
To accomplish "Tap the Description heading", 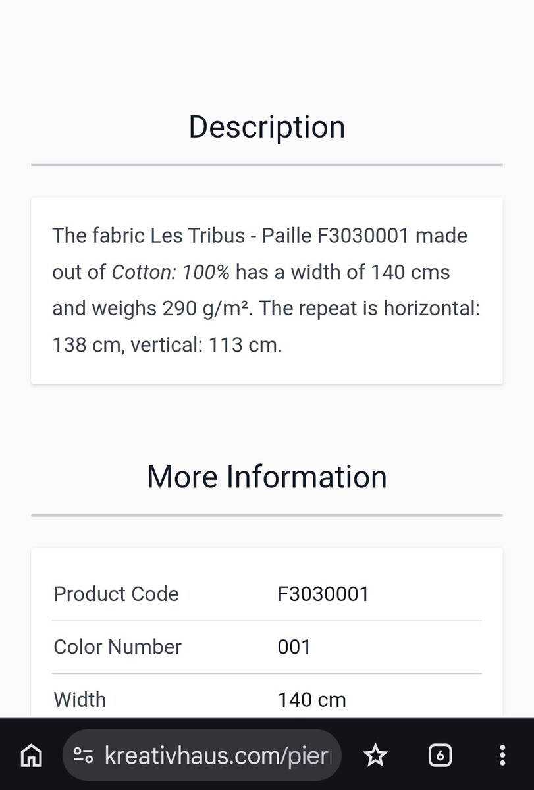I will (267, 127).
